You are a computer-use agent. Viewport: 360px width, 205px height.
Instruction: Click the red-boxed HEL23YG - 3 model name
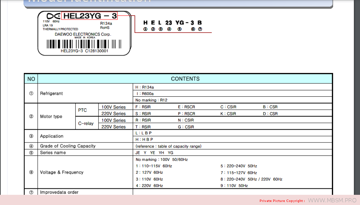point(90,16)
